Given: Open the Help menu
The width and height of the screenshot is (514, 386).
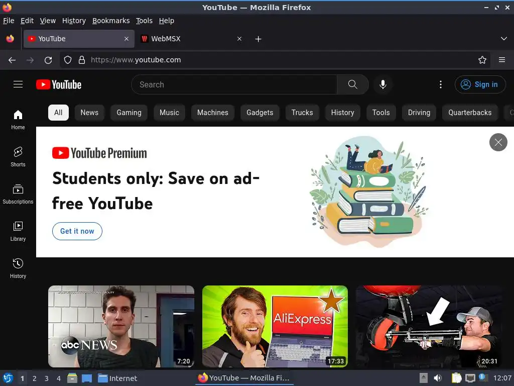Looking at the screenshot, I should point(167,21).
